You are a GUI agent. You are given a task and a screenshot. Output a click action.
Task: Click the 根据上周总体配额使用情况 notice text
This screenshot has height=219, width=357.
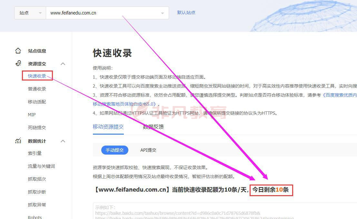[164, 176]
